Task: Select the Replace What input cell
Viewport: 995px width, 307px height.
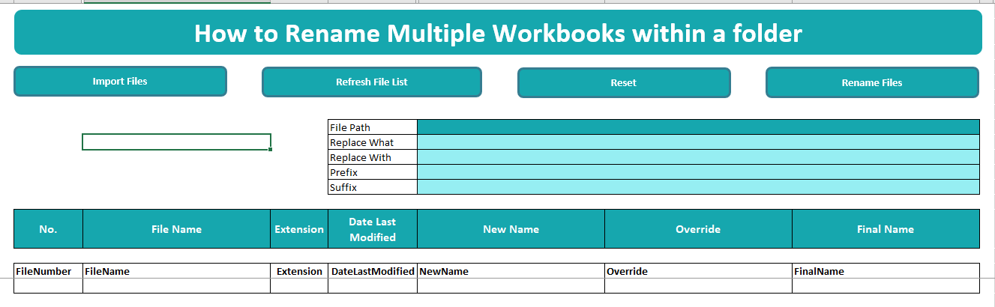Action: tap(698, 142)
